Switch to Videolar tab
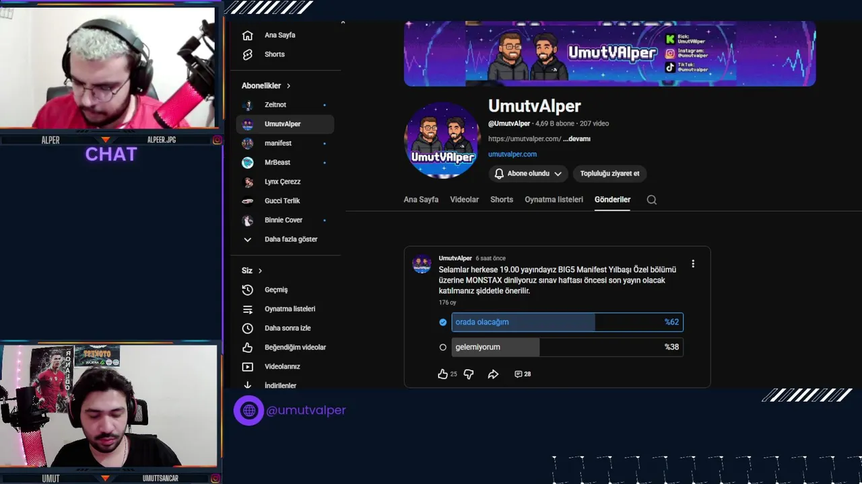The width and height of the screenshot is (862, 484). point(465,200)
